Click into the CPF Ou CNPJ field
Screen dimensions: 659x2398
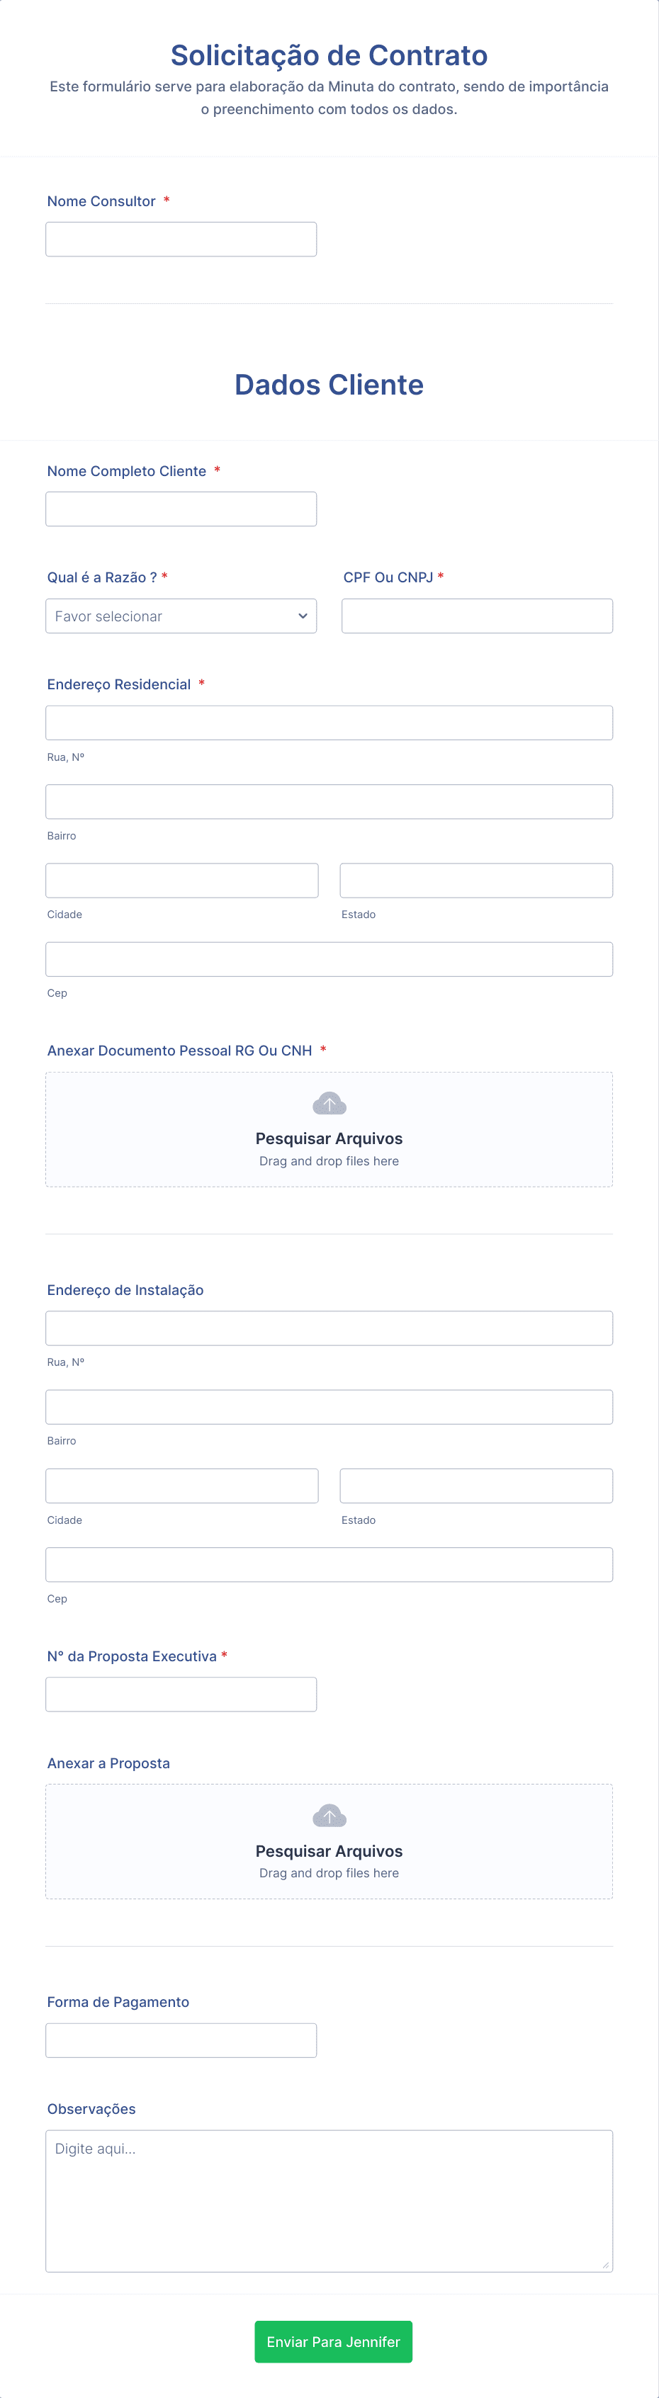coord(477,616)
